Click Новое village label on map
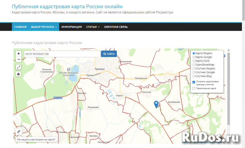Viewport: 245px width, 148px height. coord(119,96)
